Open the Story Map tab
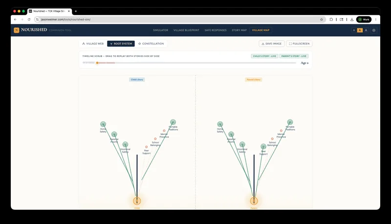The height and width of the screenshot is (224, 391). tap(239, 30)
